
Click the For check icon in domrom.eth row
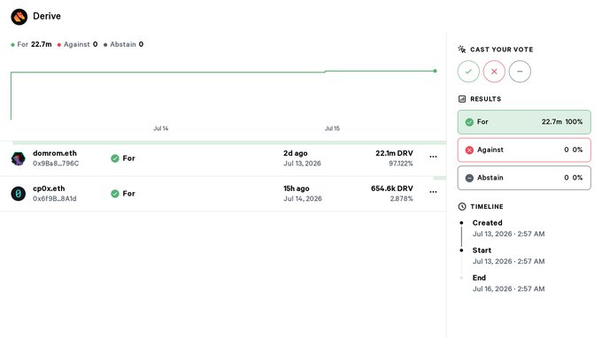pos(115,158)
